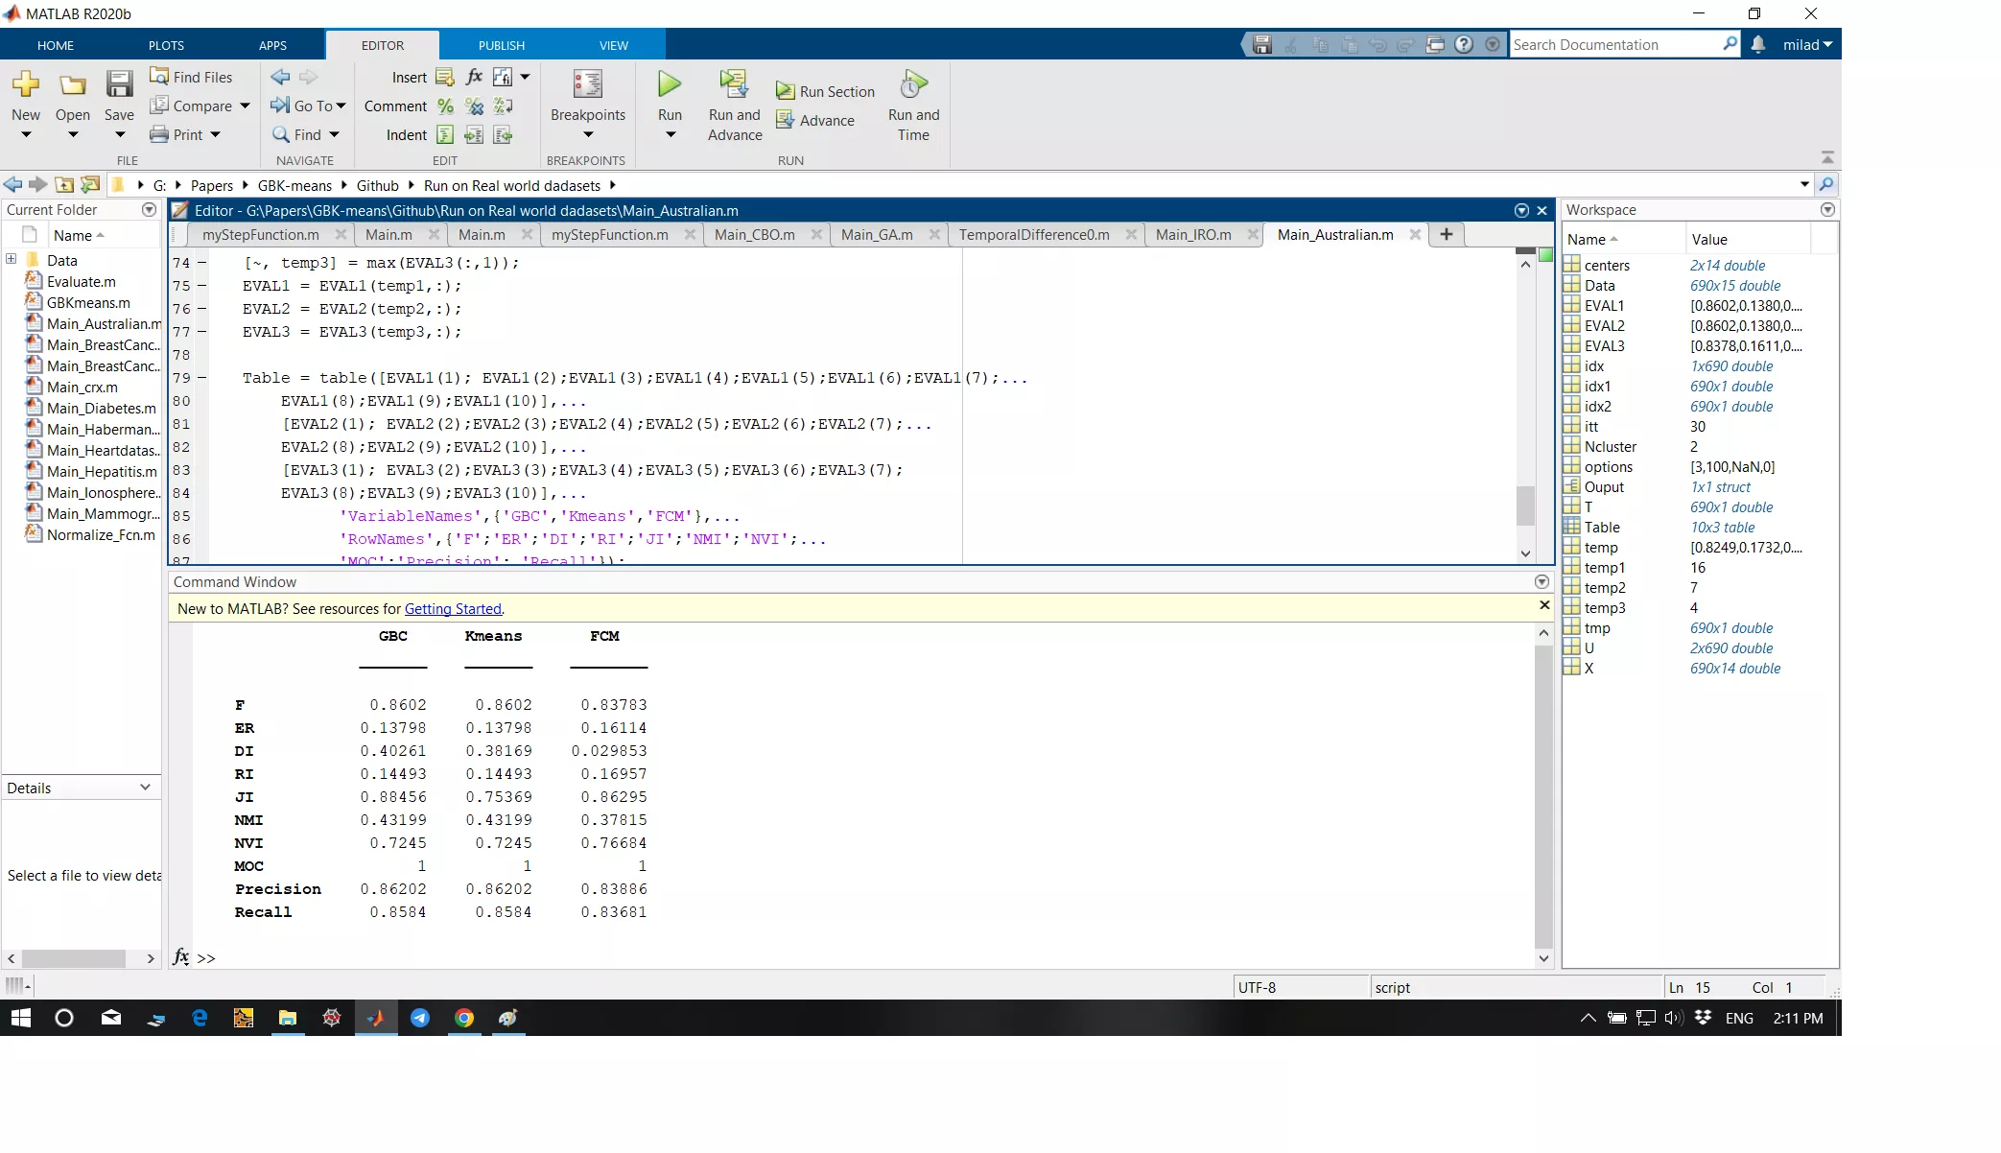Click the Getting Started link
This screenshot has height=1153, width=2001.
(453, 608)
